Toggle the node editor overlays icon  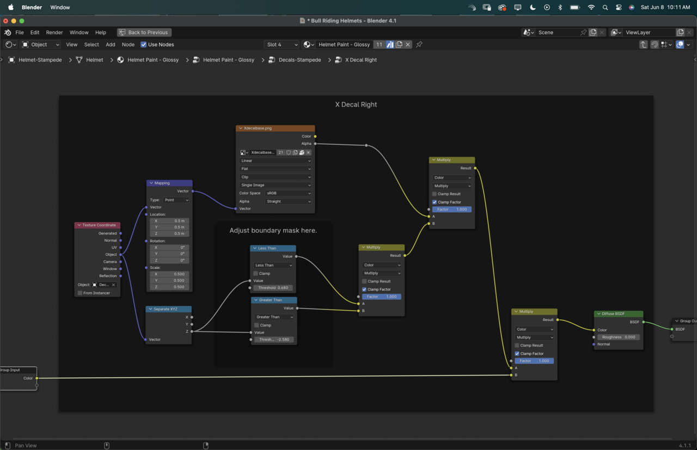(x=680, y=45)
